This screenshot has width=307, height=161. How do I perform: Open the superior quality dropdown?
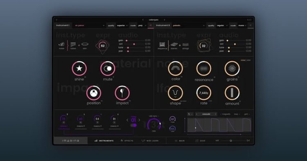pyautogui.click(x=122, y=26)
